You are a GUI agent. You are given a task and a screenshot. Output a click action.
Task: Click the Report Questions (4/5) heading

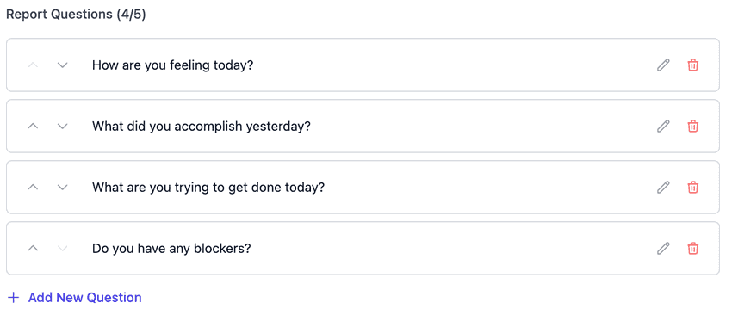click(76, 15)
